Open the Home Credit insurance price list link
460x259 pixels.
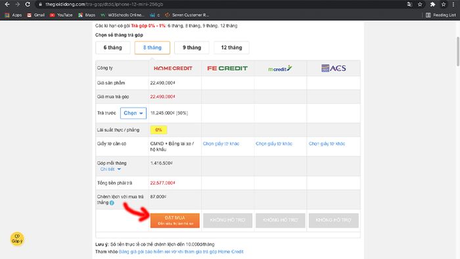(x=181, y=252)
